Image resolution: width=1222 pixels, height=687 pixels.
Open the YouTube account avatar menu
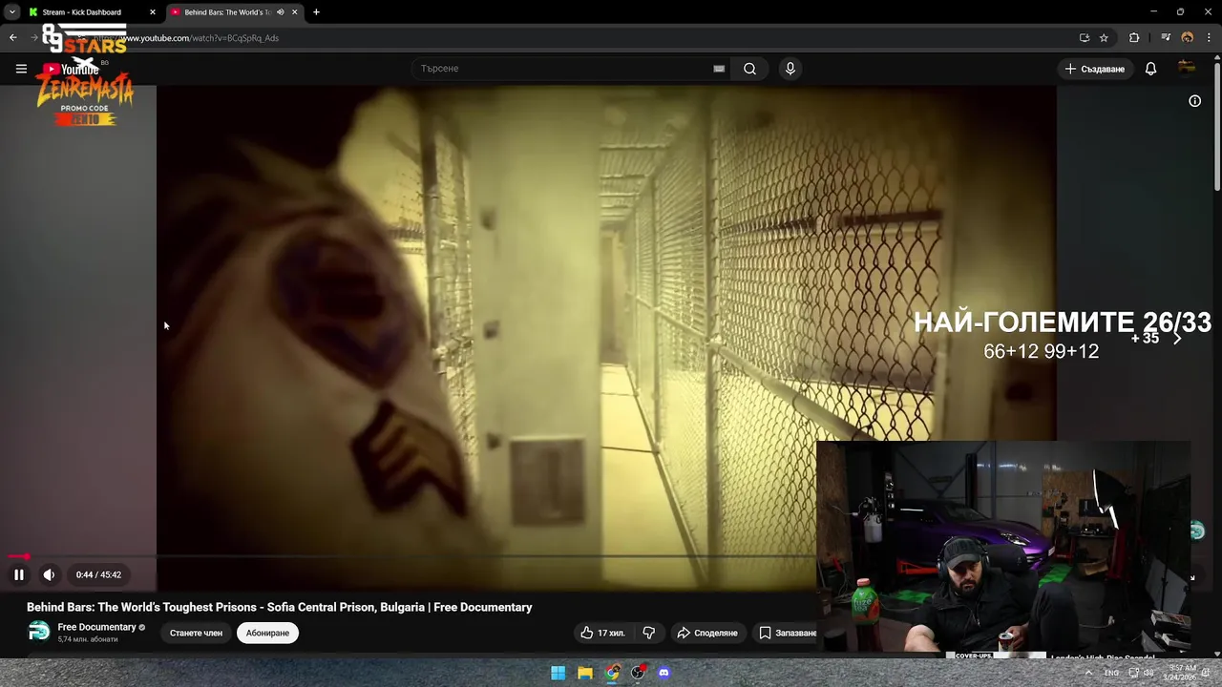(1187, 68)
